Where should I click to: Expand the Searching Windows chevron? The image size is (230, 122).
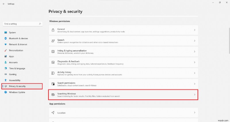[x=195, y=95]
